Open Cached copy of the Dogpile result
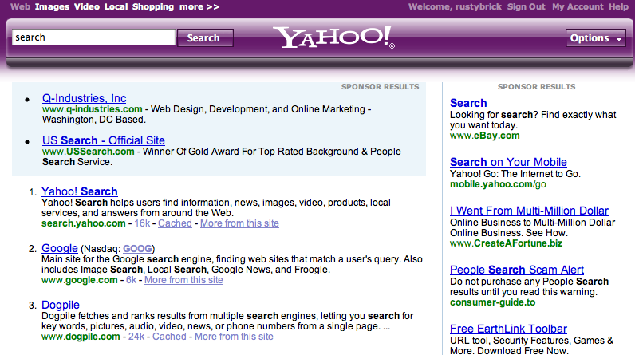This screenshot has width=635, height=355. (x=169, y=337)
